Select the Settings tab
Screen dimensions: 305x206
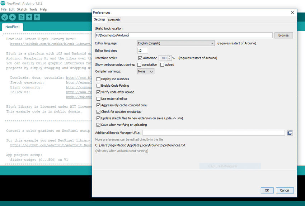coord(100,19)
